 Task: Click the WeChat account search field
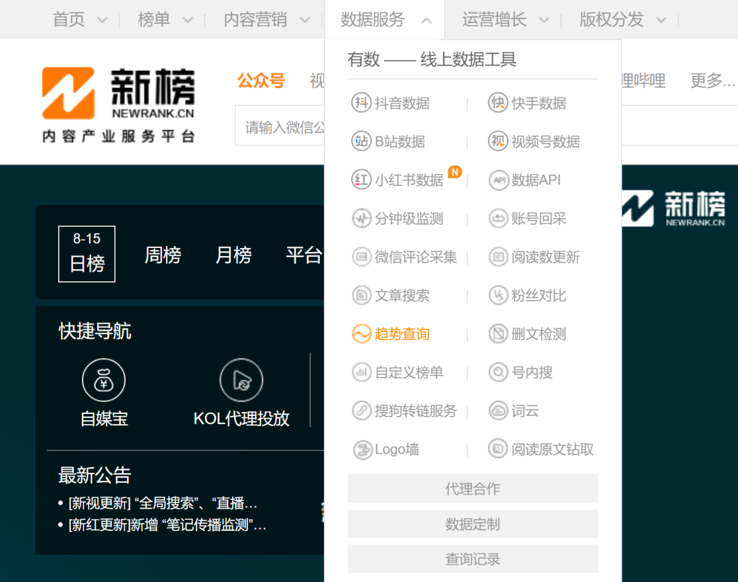[280, 125]
